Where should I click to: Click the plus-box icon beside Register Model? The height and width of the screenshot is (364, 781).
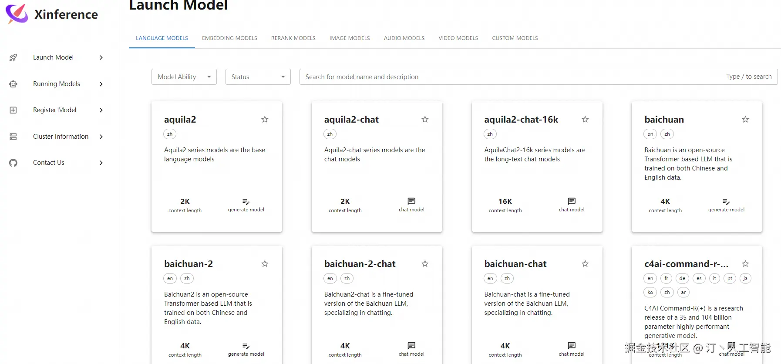[x=13, y=110]
